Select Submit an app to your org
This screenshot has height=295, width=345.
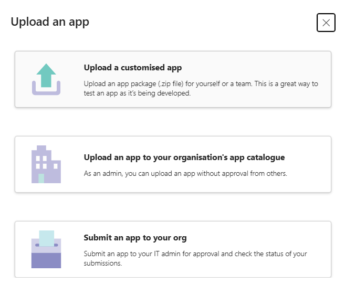coord(135,238)
